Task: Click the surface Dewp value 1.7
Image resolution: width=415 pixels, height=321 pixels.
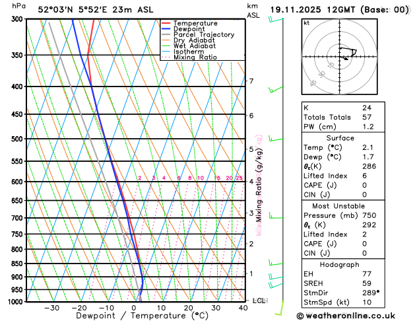Action: coord(368,157)
